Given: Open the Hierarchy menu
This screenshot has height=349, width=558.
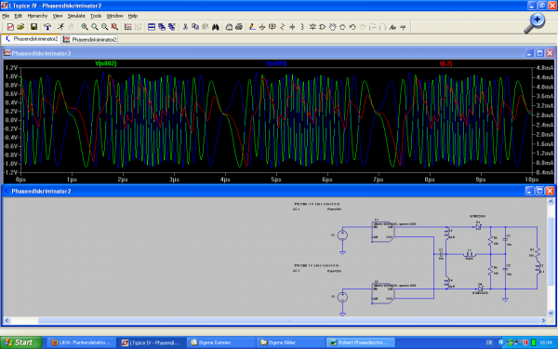Looking at the screenshot, I should click(37, 16).
